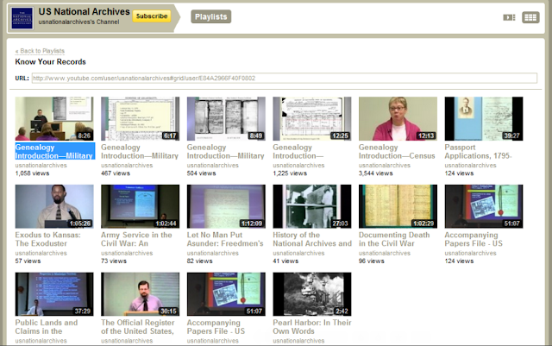Click the playlist URL field
Image resolution: width=552 pixels, height=346 pixels.
coord(285,79)
